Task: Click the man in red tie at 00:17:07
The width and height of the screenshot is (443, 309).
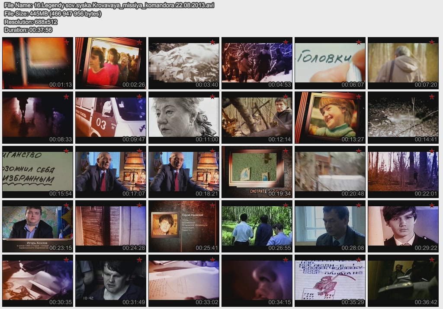Action: pos(110,171)
